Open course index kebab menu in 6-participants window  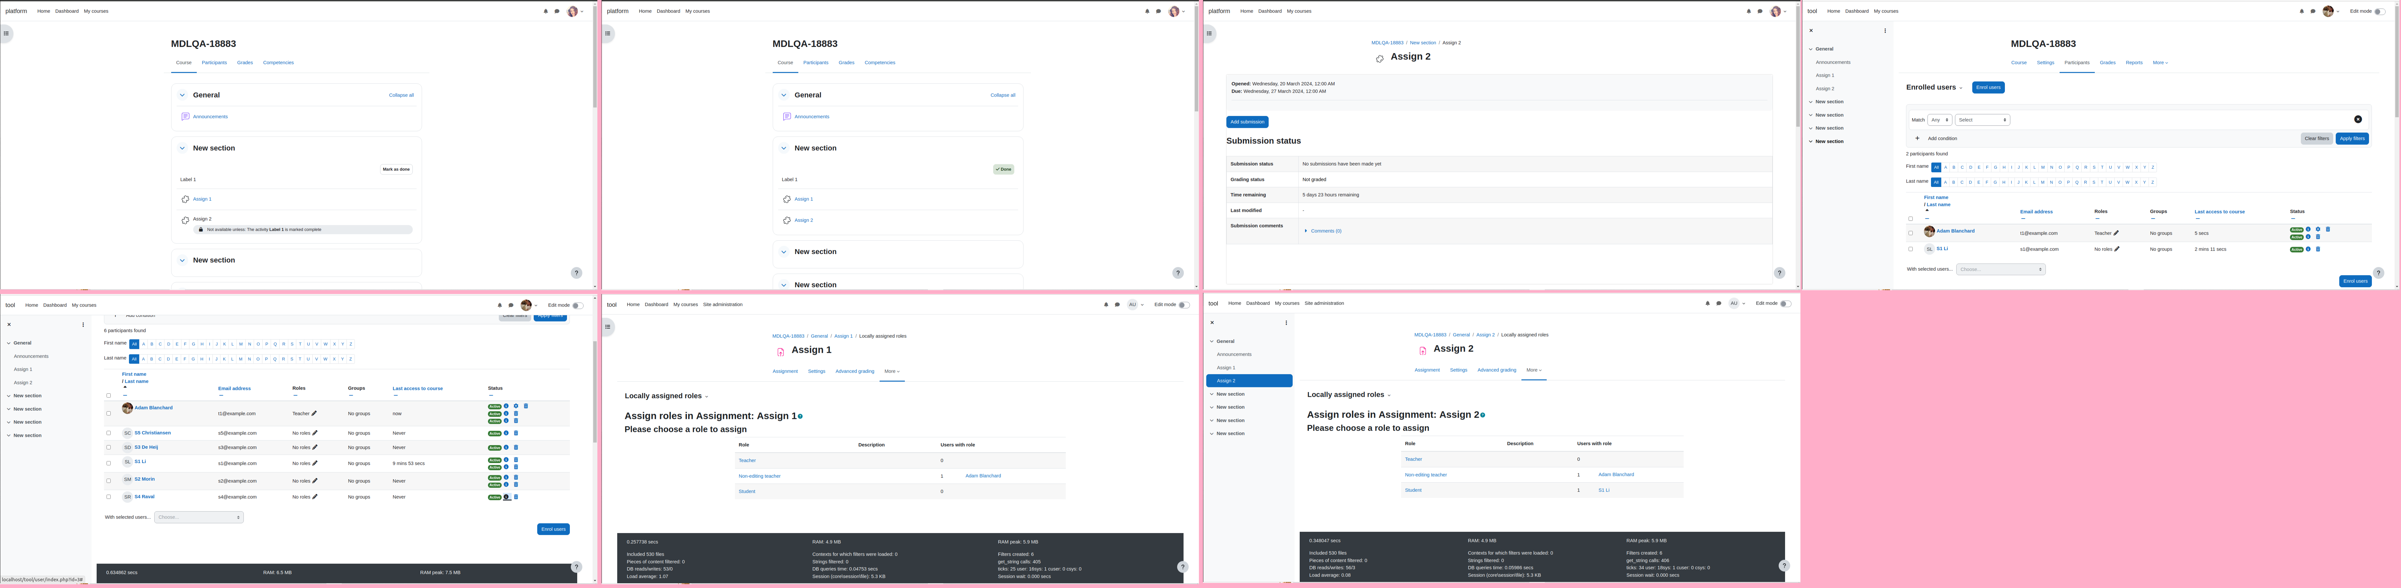click(83, 325)
